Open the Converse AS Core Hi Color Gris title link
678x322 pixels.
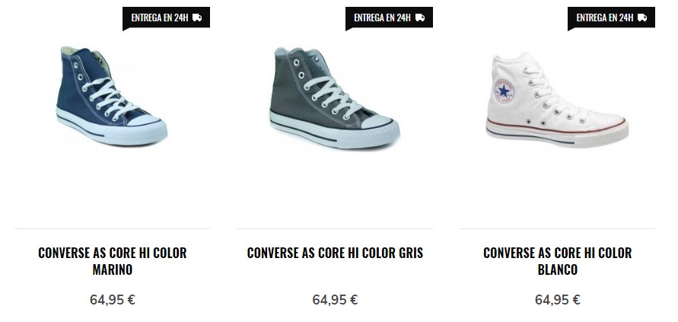[335, 253]
